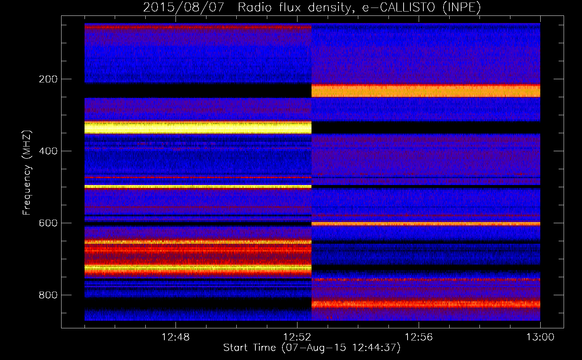Click the 'Frequency (MHZ)' axis label
Viewport: 582px width, 360px height.
27,173
